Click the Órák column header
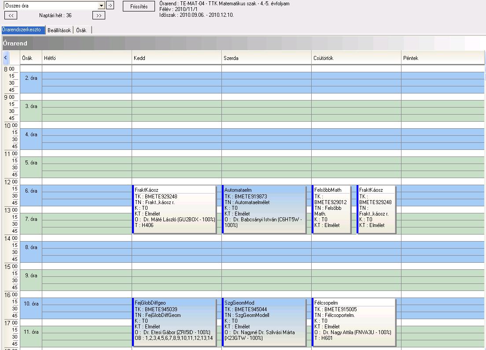486x350 pixels. point(31,58)
